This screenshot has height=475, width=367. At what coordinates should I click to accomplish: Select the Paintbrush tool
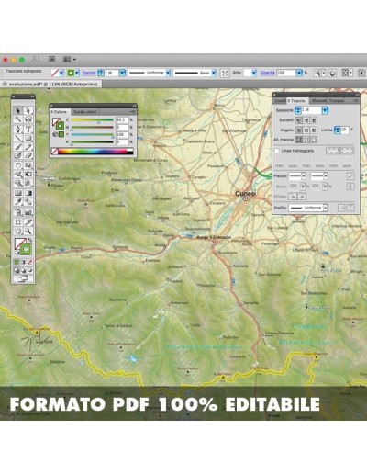[x=18, y=147]
